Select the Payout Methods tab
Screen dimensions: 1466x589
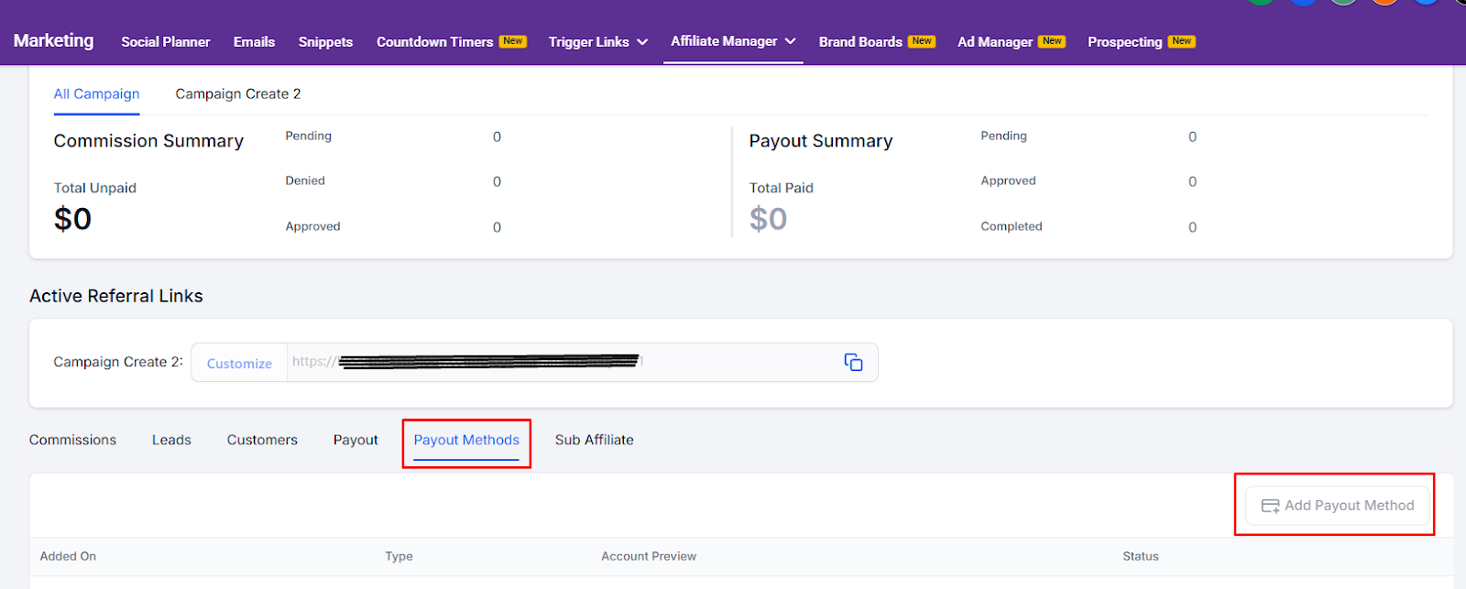click(466, 440)
